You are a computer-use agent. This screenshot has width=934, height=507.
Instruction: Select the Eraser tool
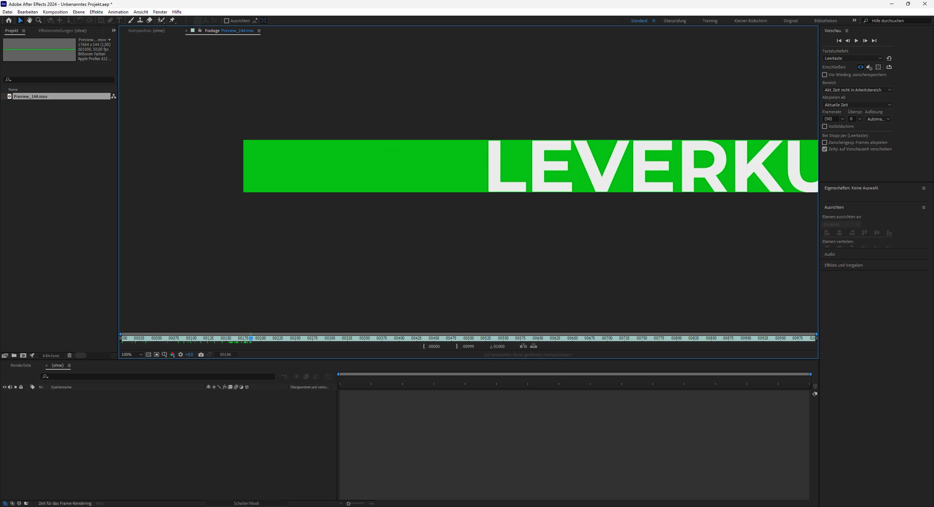(149, 20)
